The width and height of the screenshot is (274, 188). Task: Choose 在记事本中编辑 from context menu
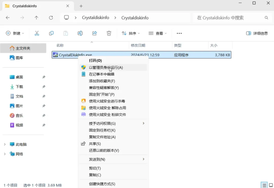point(113,74)
